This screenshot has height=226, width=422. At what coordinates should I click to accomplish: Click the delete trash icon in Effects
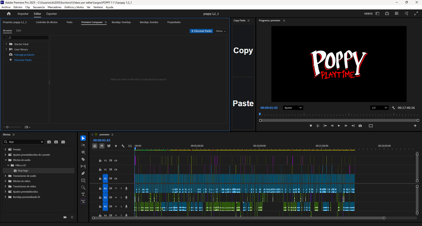click(x=72, y=217)
